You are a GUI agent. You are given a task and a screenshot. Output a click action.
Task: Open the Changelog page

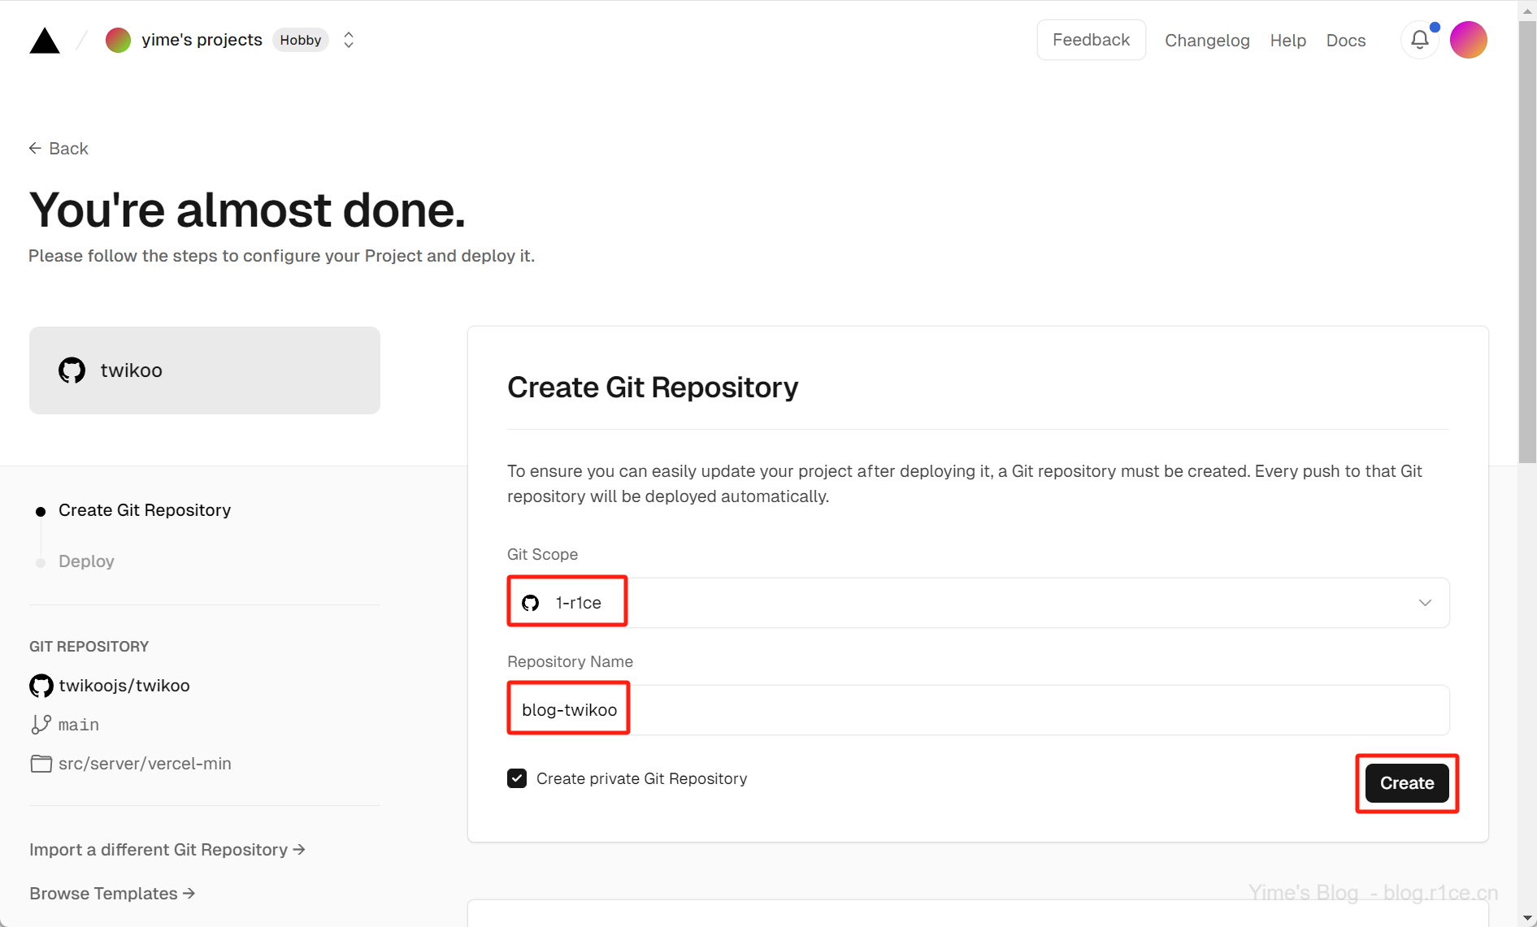(1206, 41)
